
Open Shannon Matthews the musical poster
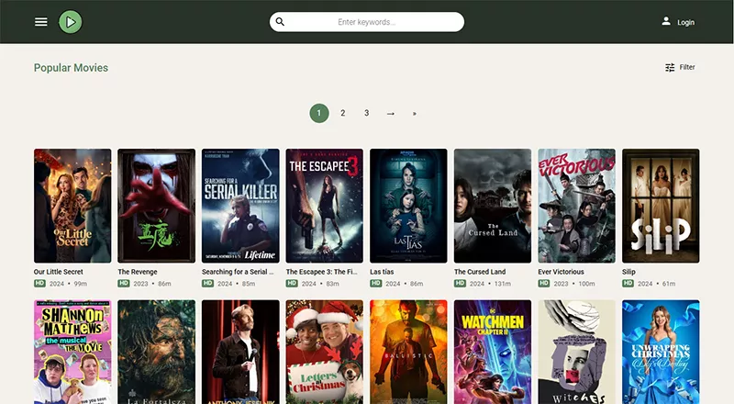[x=72, y=352]
